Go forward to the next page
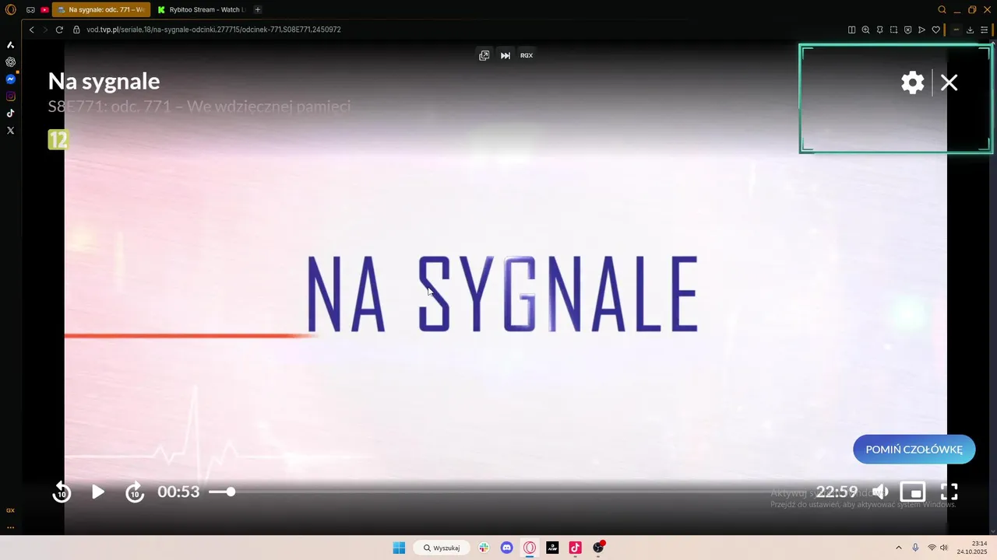Screen dimensions: 997x560 pyautogui.click(x=45, y=30)
